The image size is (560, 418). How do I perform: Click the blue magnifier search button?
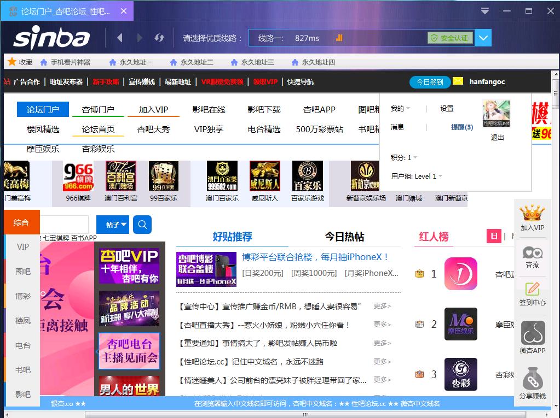[x=142, y=225]
